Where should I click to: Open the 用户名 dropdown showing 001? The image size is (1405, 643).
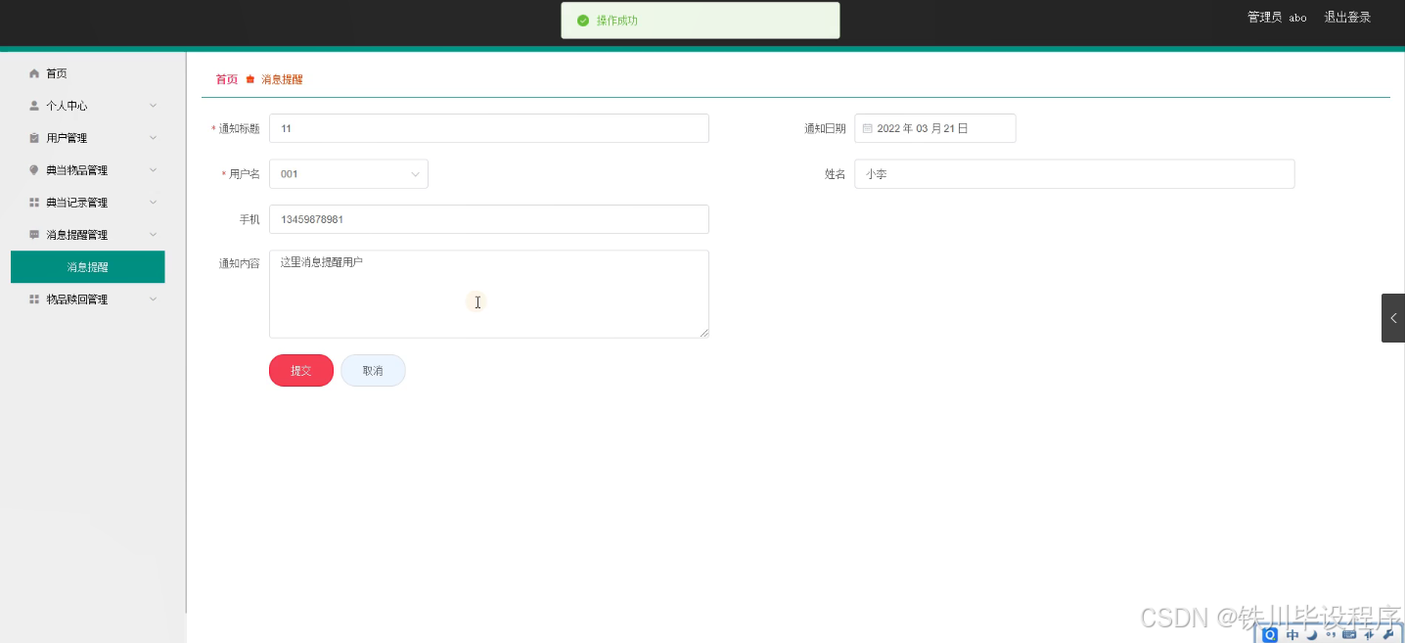coord(348,174)
